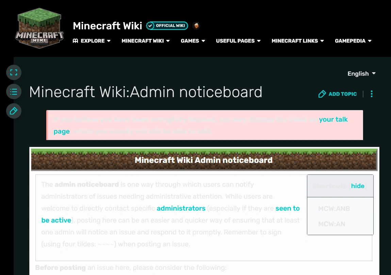Click the pencil edit icon in sidebar
391x275 pixels.
tap(14, 111)
